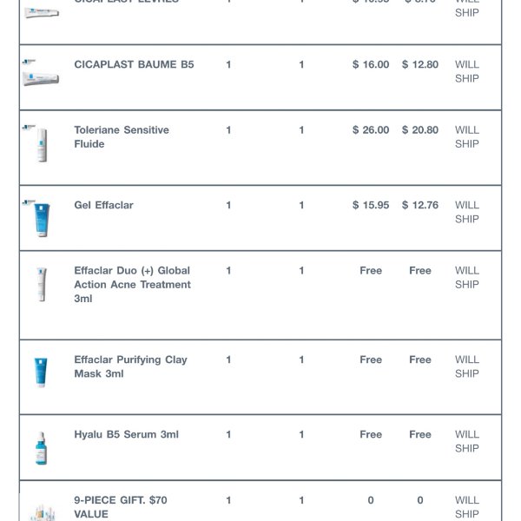Open the CICAPLAST BAUME B5 product name

(x=134, y=65)
